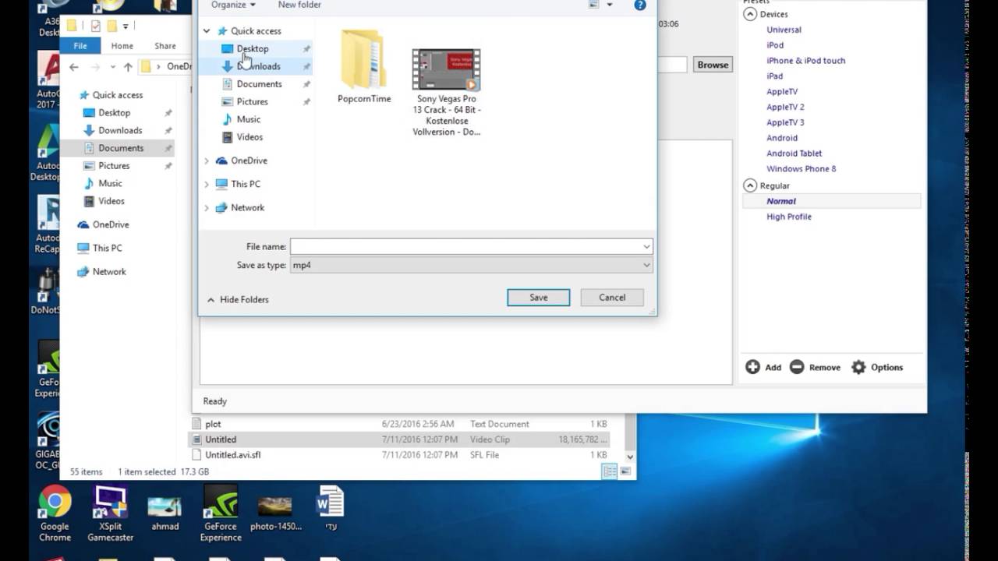The width and height of the screenshot is (998, 561).
Task: Open Google Chrome desktop shortcut
Action: pyautogui.click(x=55, y=514)
